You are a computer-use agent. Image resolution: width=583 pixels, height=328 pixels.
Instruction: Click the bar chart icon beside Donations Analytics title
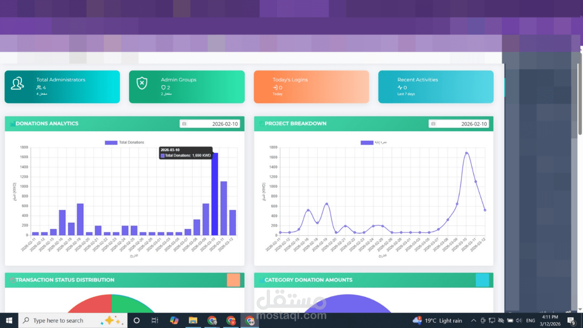pyautogui.click(x=12, y=124)
